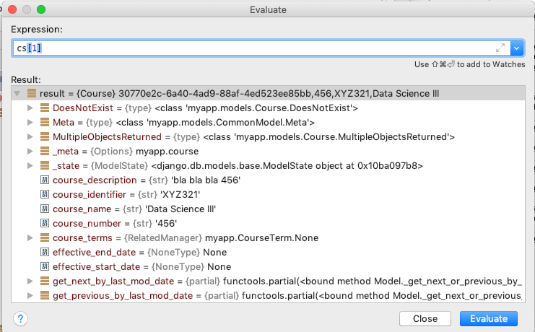Collapse the result root node
535x332 pixels.
(17, 93)
